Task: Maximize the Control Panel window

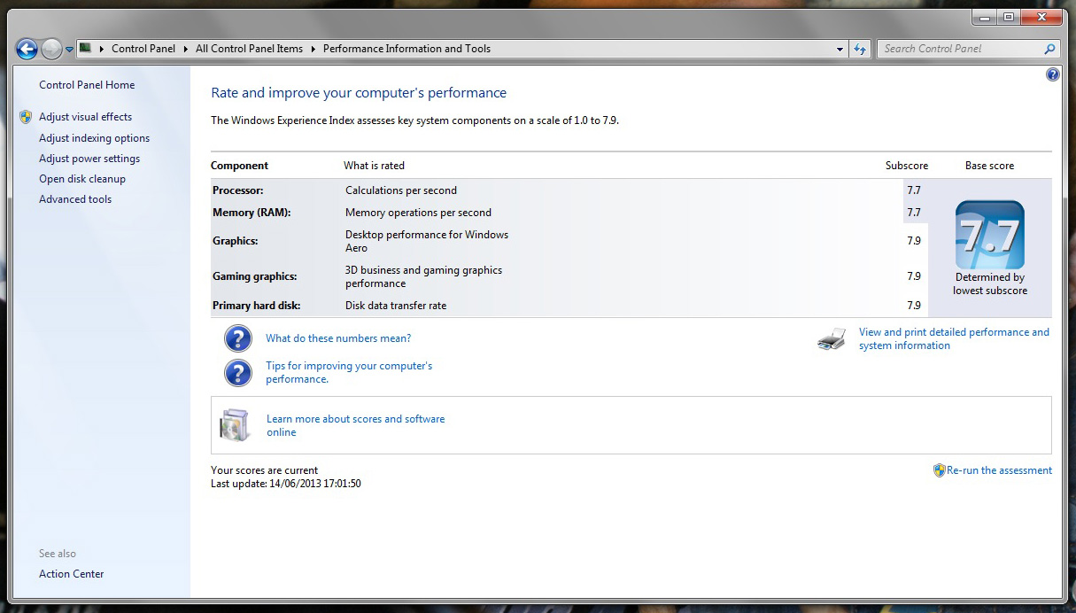Action: click(1008, 17)
